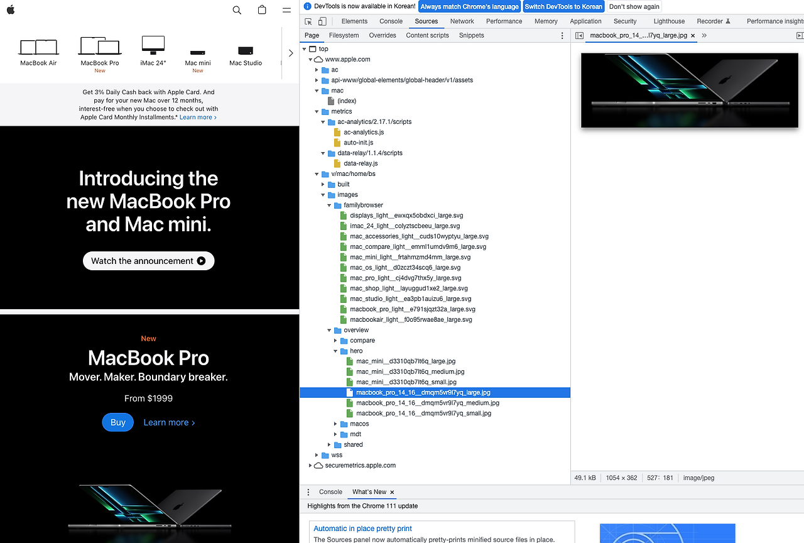
Task: Expand the wss folder
Action: click(317, 455)
